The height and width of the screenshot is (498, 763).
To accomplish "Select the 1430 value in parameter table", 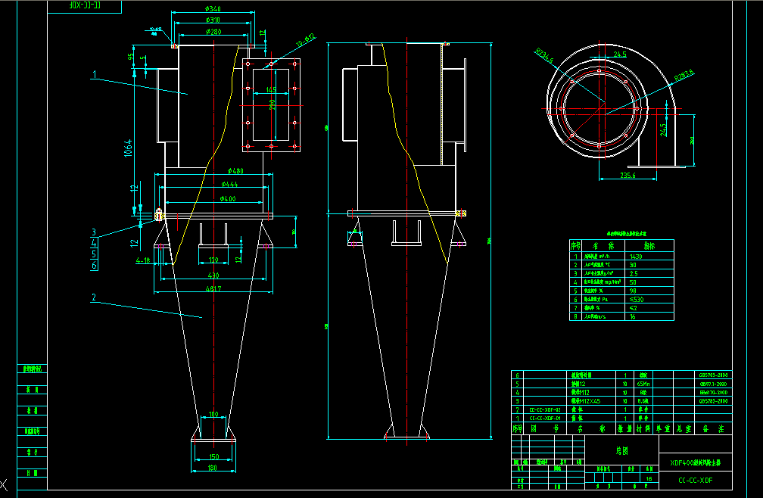I will (635, 257).
